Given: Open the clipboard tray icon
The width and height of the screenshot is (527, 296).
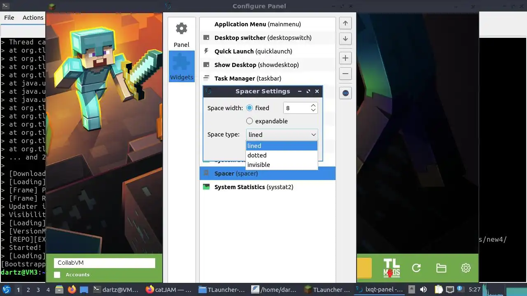Looking at the screenshot, I should [438, 290].
